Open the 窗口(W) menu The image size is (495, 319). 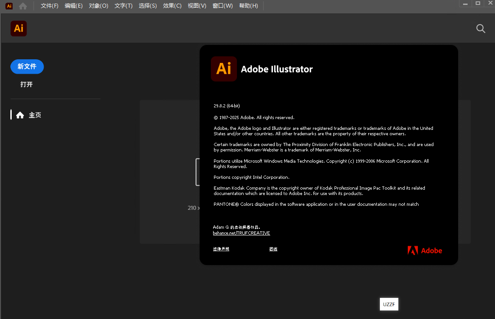point(223,6)
